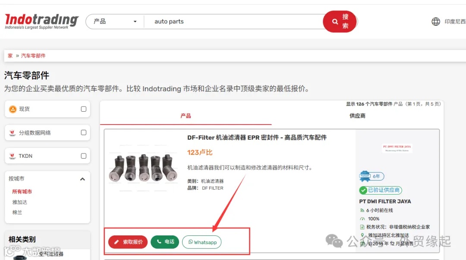
Task: Click the pencil icon on 索取报价 button
Action: pyautogui.click(x=116, y=242)
